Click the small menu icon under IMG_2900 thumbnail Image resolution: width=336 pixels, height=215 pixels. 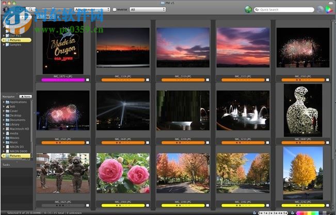[148, 205]
